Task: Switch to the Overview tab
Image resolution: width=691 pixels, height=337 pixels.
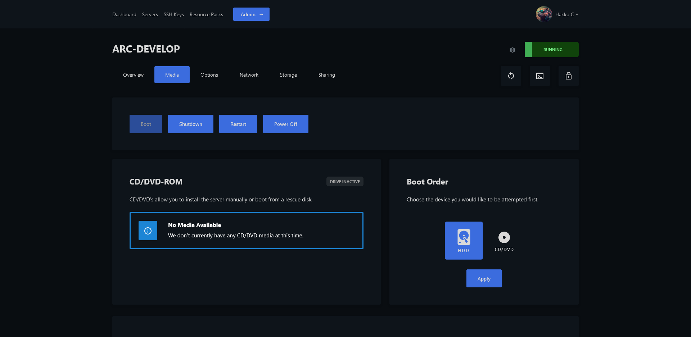Action: coord(133,75)
